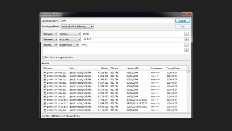Viewport: 232px width, 131px height.
Task: Open the first Filename condition type dropdown
Action: point(50,34)
